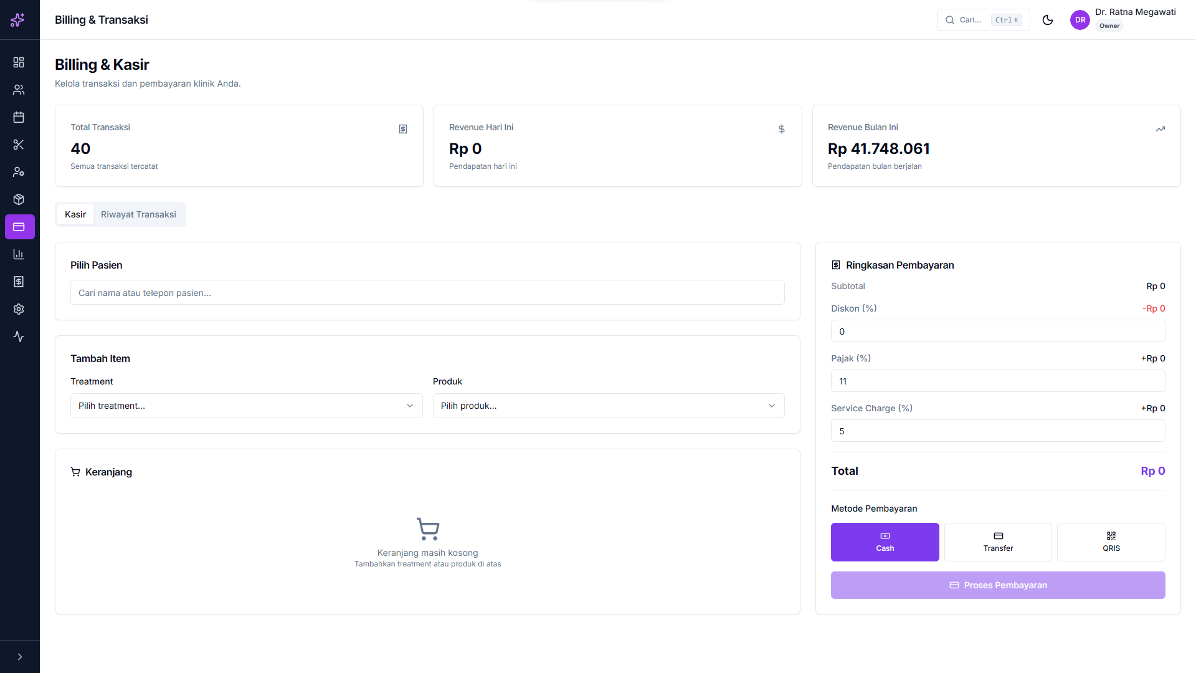This screenshot has width=1196, height=673.
Task: Select Transfer payment method
Action: pyautogui.click(x=998, y=542)
